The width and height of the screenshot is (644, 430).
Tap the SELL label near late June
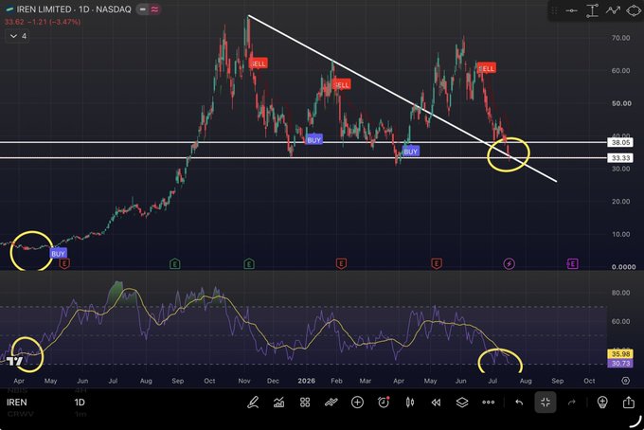click(487, 68)
